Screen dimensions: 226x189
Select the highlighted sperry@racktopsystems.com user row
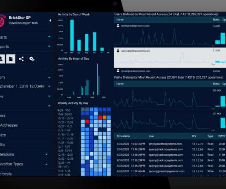(x=170, y=58)
